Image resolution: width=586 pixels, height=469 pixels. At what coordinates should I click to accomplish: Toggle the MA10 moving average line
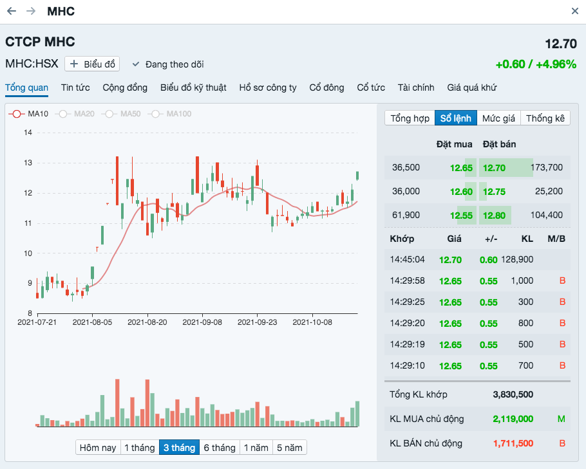pos(29,114)
